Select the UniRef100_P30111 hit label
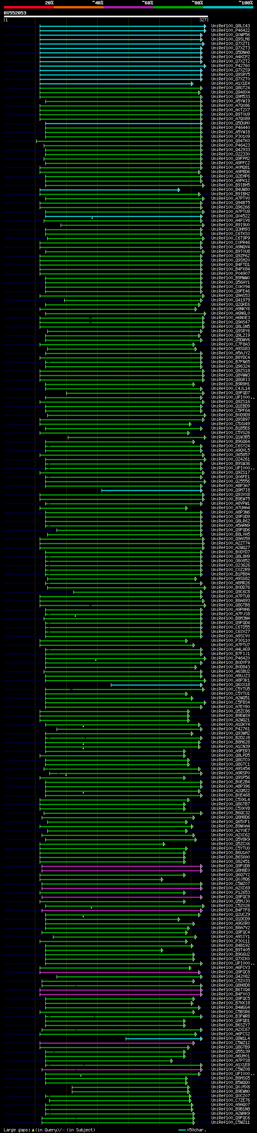 click(230, 941)
